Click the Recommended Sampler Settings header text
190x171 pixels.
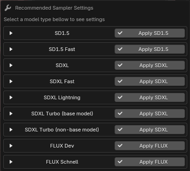(54, 8)
